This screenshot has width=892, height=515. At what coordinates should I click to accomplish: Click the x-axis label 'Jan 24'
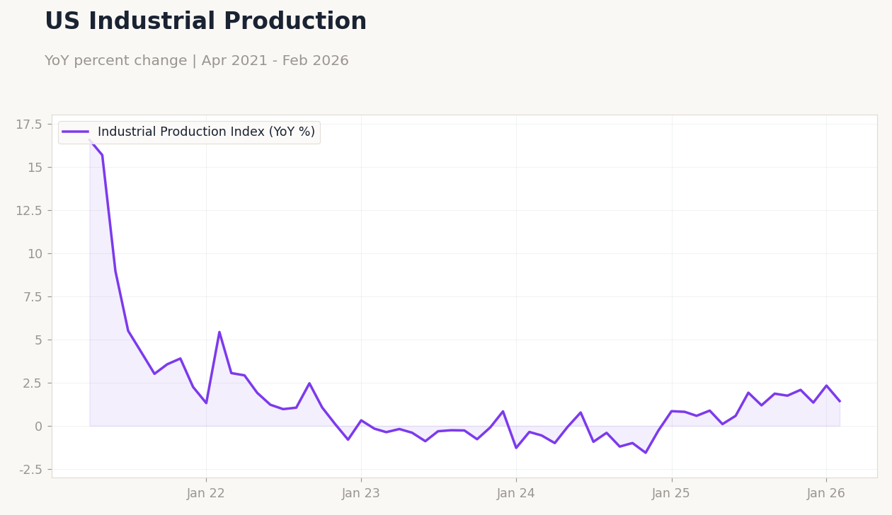pos(516,494)
